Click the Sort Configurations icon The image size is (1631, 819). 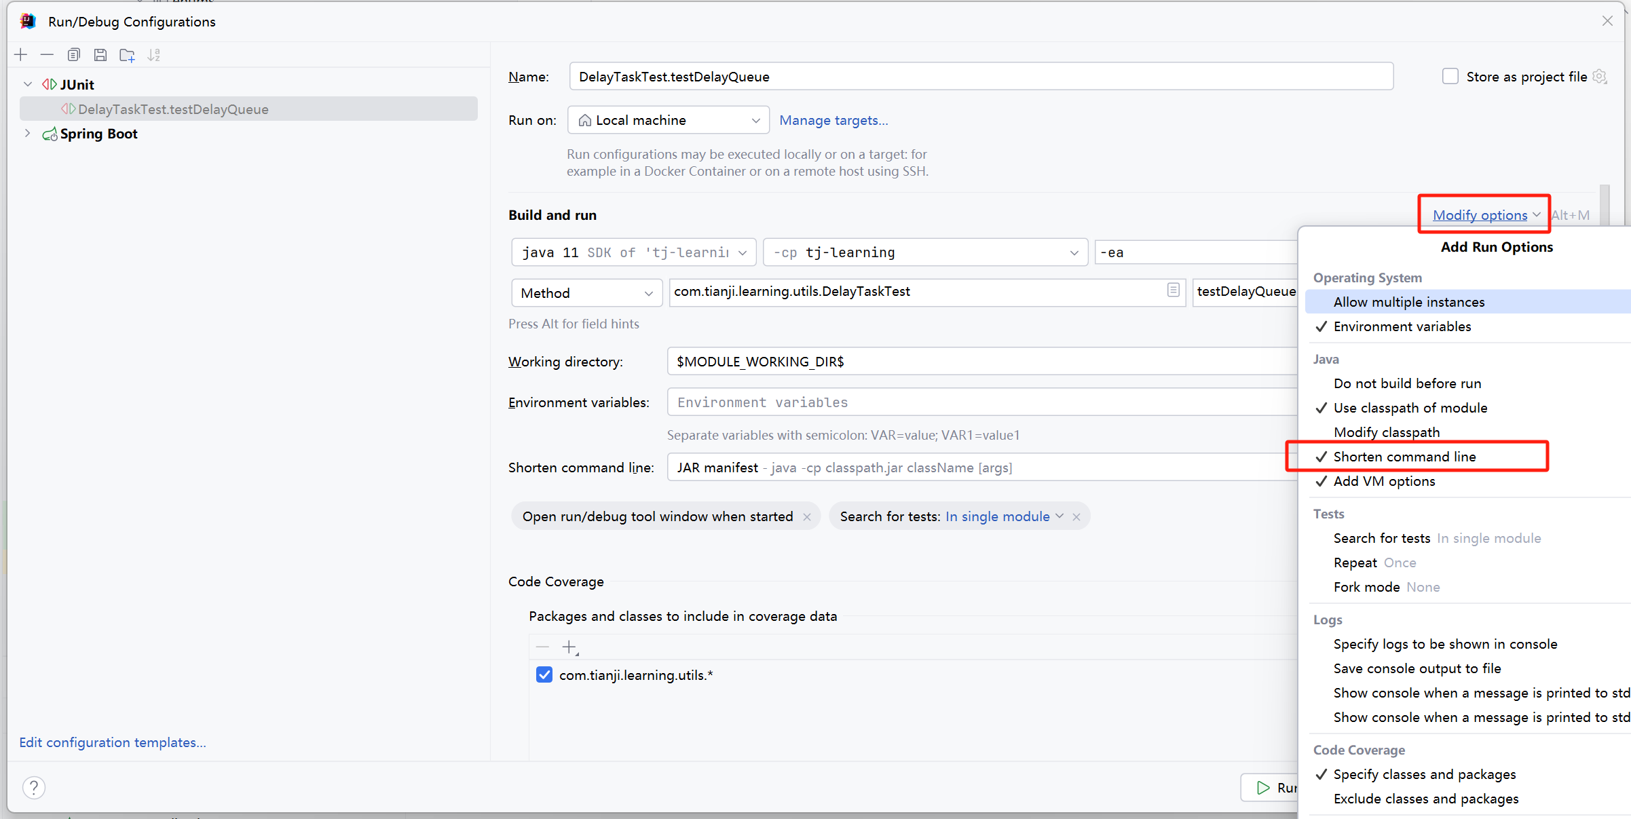[x=154, y=55]
